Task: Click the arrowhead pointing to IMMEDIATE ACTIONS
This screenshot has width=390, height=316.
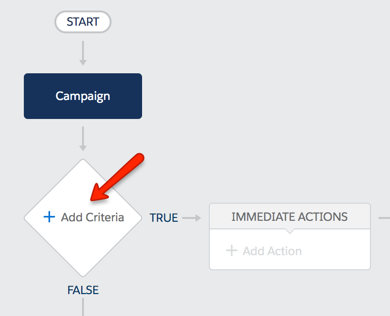Action: click(x=198, y=218)
